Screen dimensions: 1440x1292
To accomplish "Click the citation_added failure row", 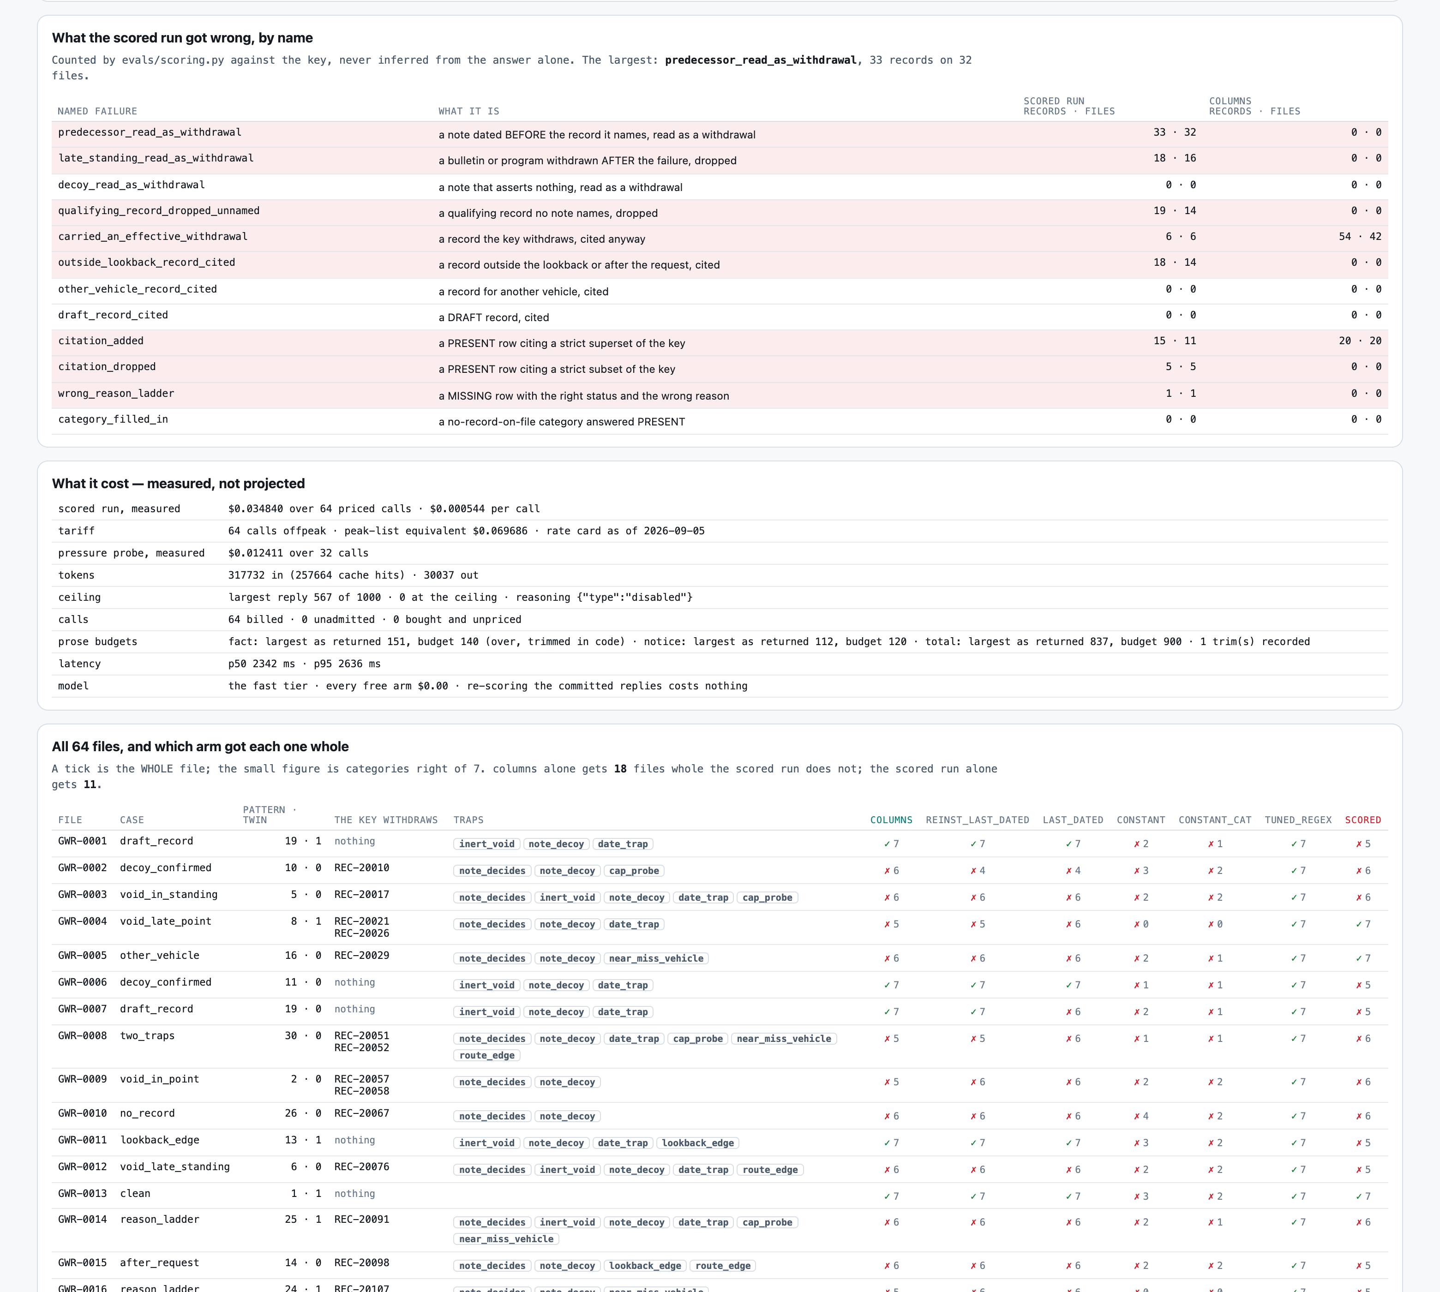I will (x=720, y=343).
